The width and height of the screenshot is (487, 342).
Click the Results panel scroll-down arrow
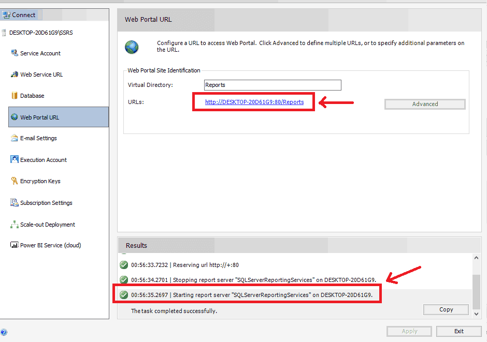click(x=477, y=312)
